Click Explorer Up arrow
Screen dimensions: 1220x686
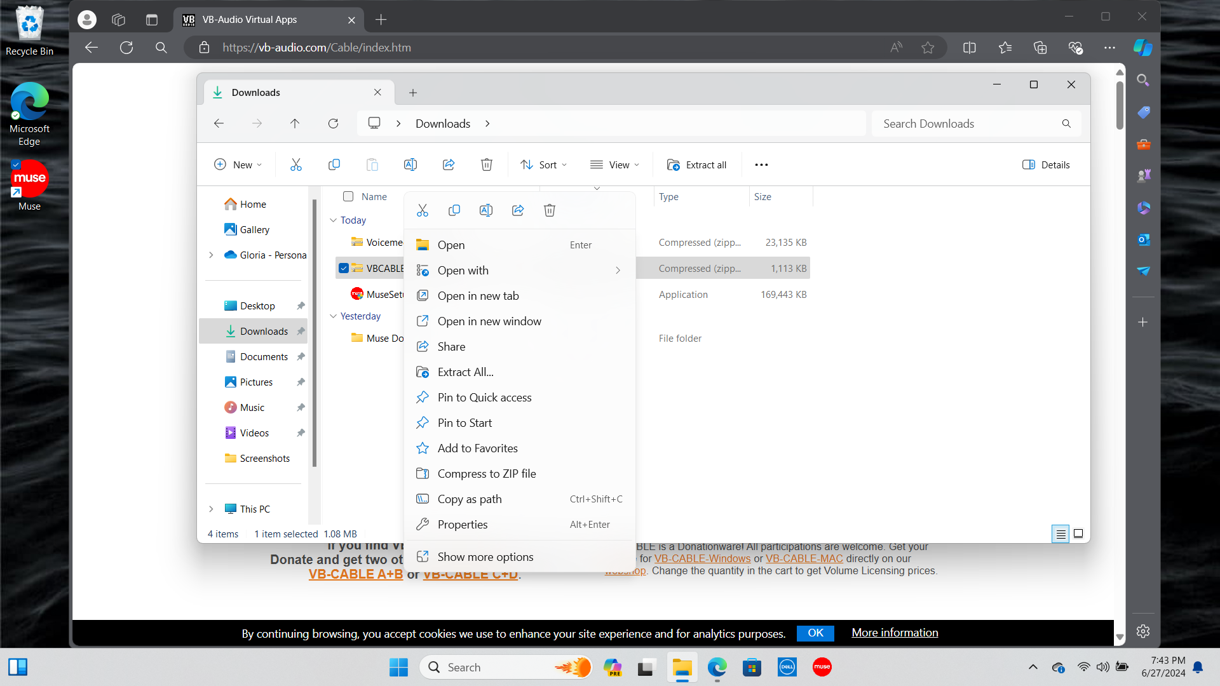click(295, 123)
